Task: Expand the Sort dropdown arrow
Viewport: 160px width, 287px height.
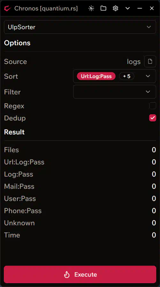Action: [x=148, y=76]
